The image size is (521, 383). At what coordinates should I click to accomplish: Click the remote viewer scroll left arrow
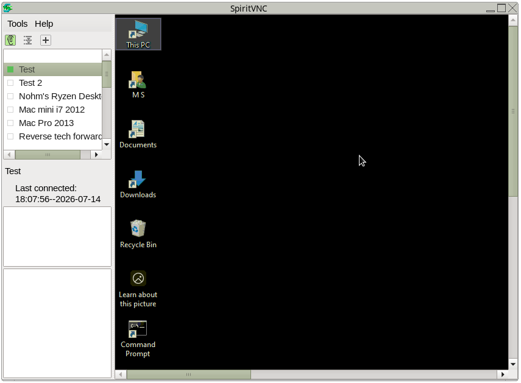(x=121, y=374)
